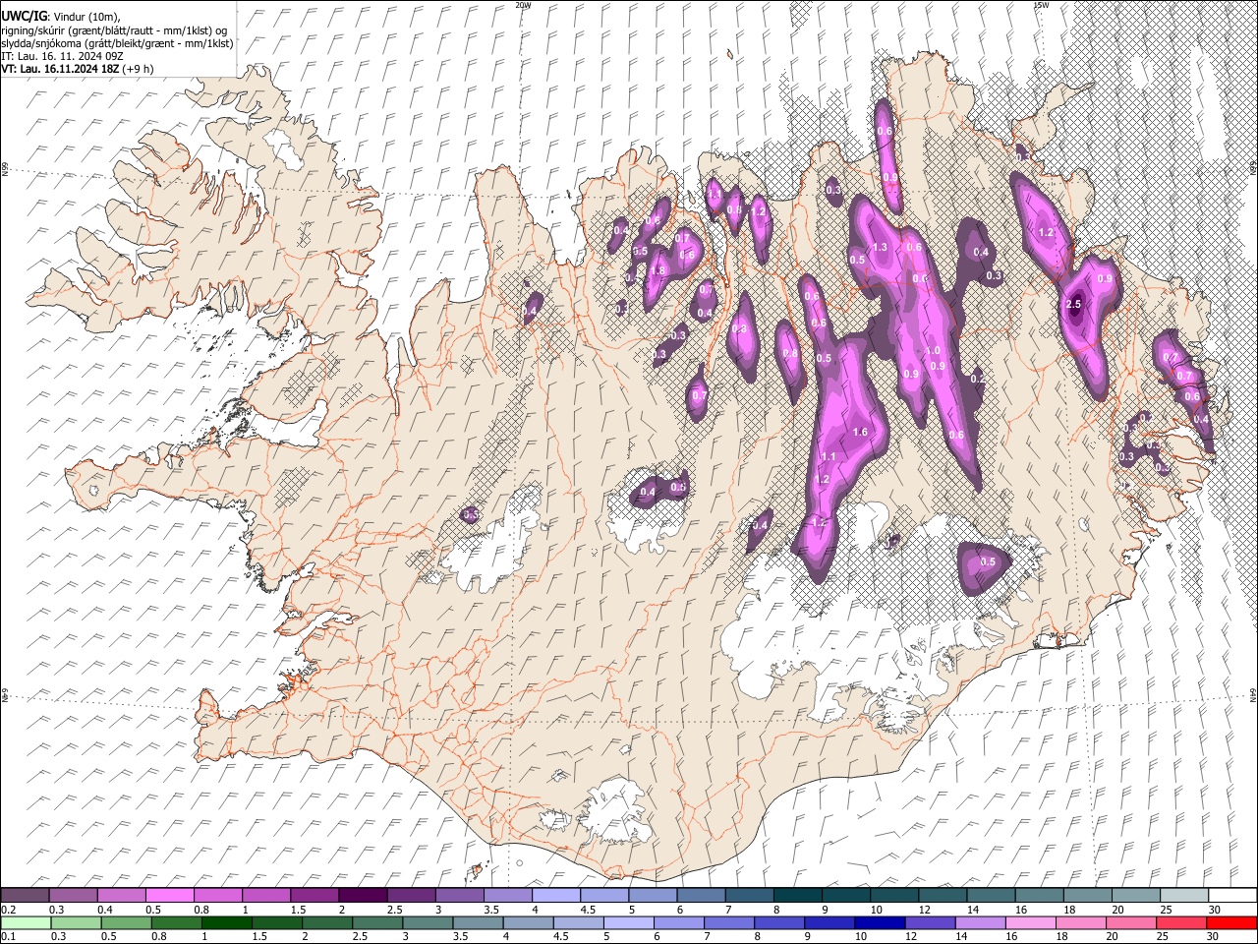Click the 'Vindur (10m)' header text
The height and width of the screenshot is (944, 1258).
tap(86, 17)
